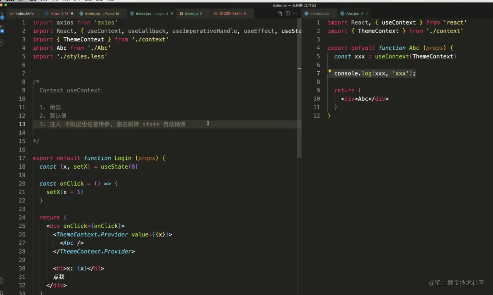
Task: Click the file icon on lx.tsx tab
Action: tap(47, 13)
